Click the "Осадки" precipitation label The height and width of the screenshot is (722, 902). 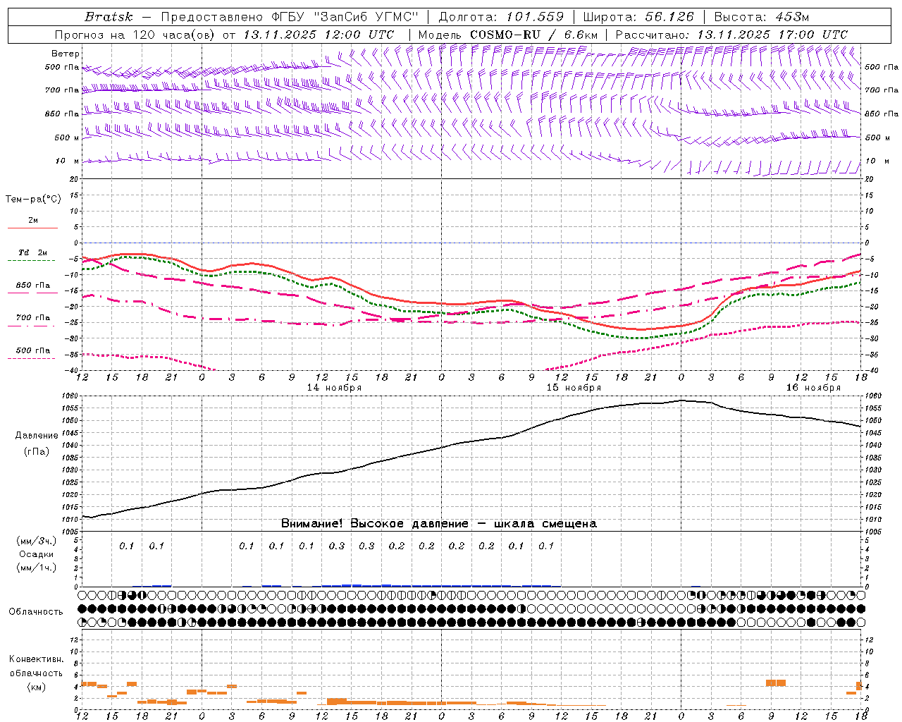tap(37, 554)
